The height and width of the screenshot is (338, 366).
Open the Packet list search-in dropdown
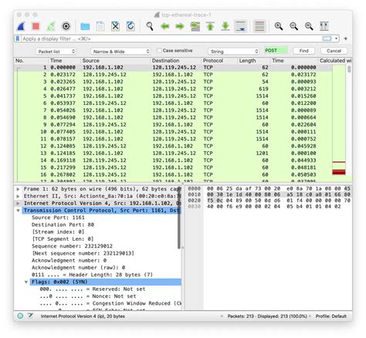56,52
